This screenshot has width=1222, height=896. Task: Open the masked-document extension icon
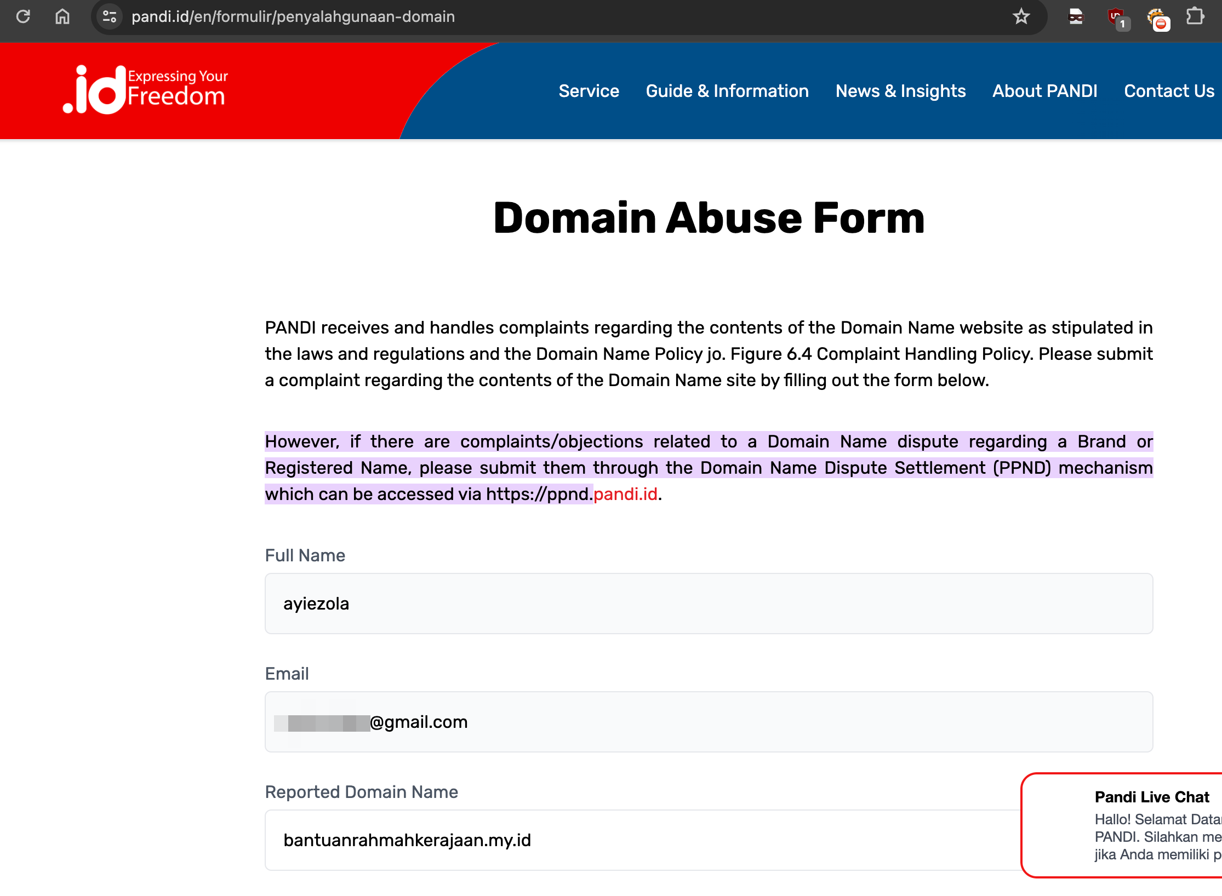tap(1076, 16)
